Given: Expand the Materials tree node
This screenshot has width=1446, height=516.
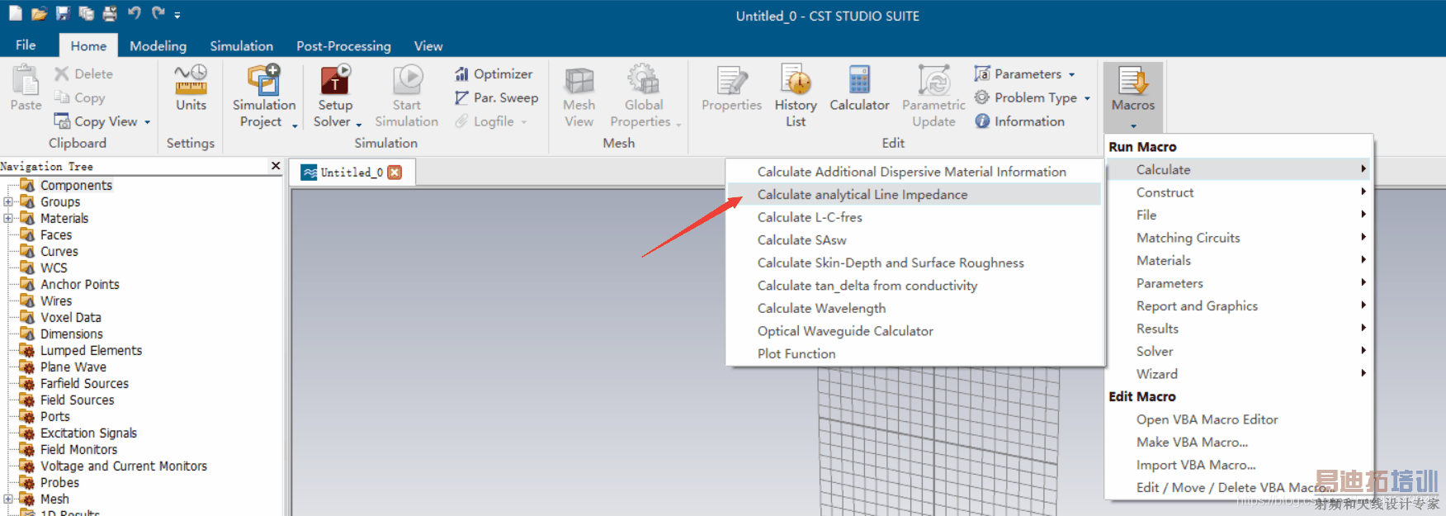Looking at the screenshot, I should click(x=8, y=218).
